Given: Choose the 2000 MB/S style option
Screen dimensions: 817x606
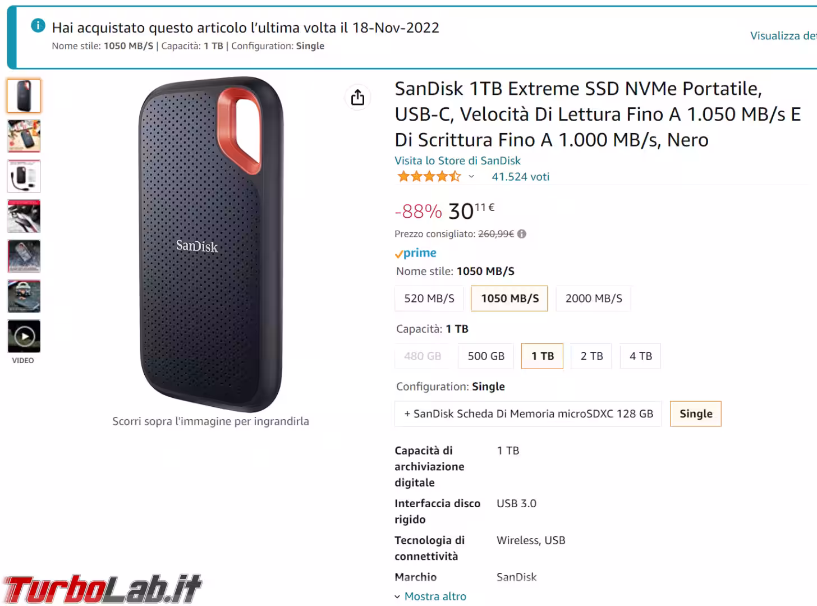Looking at the screenshot, I should pyautogui.click(x=594, y=299).
